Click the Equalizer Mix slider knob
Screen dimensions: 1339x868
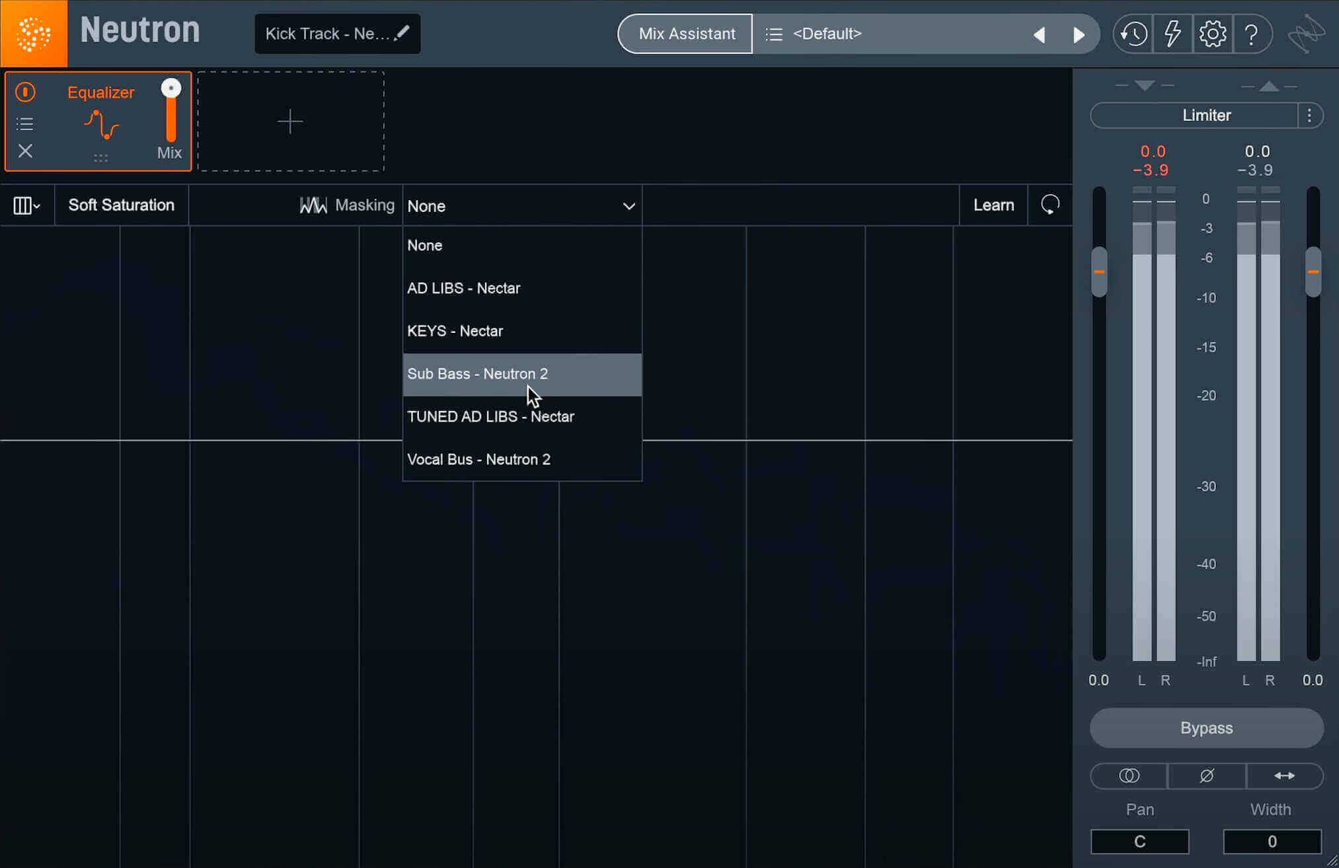[171, 89]
